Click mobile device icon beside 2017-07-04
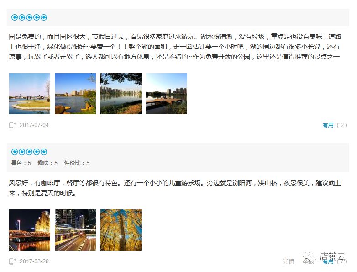Viewport: 357px width, 272px height. click(12, 125)
